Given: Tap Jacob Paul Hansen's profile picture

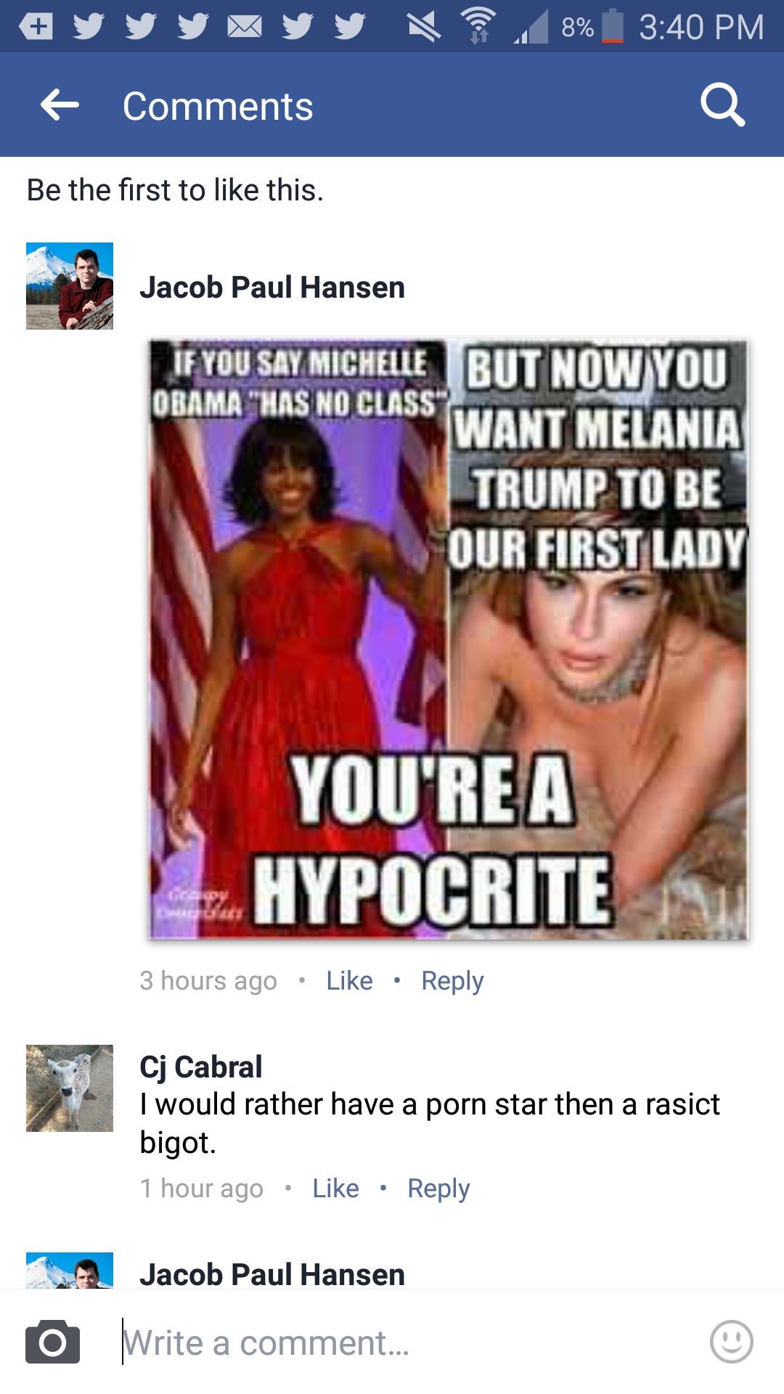Looking at the screenshot, I should click(x=70, y=286).
